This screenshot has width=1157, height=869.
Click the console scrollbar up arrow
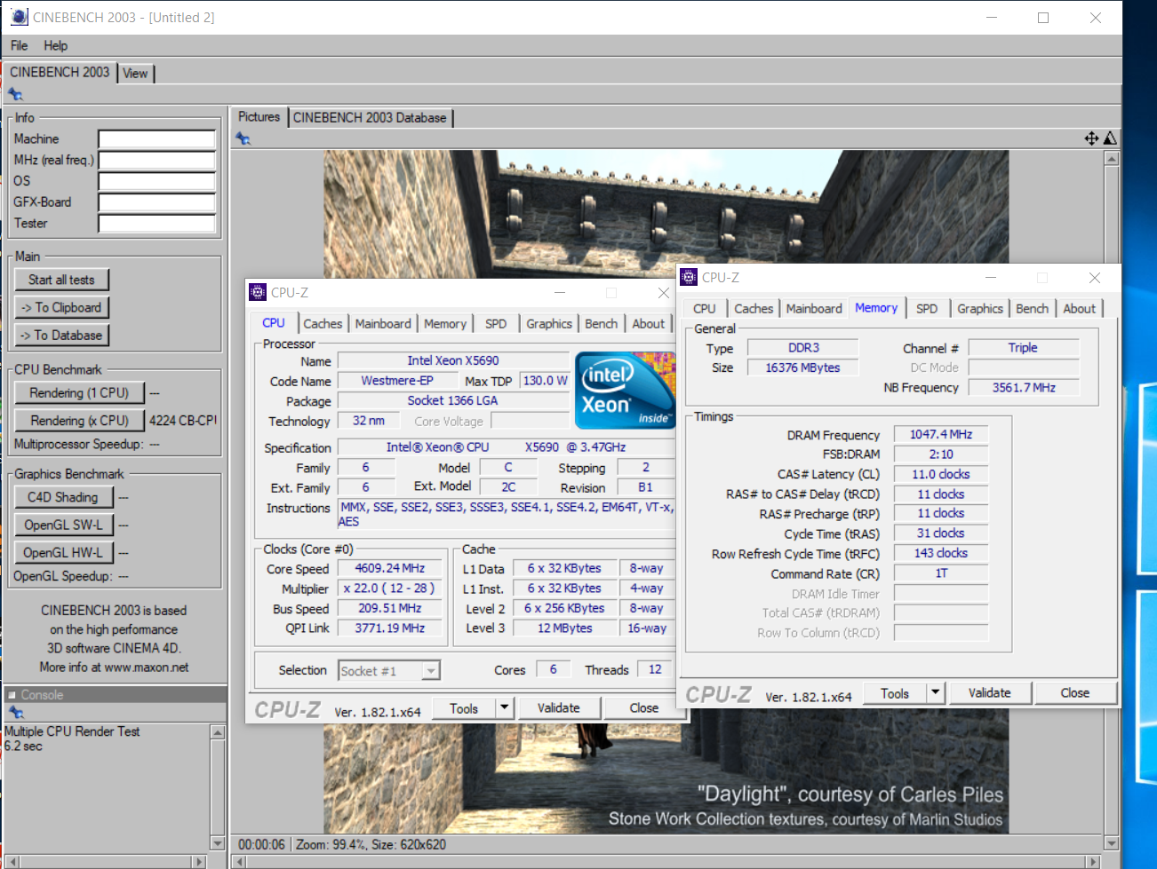click(218, 732)
